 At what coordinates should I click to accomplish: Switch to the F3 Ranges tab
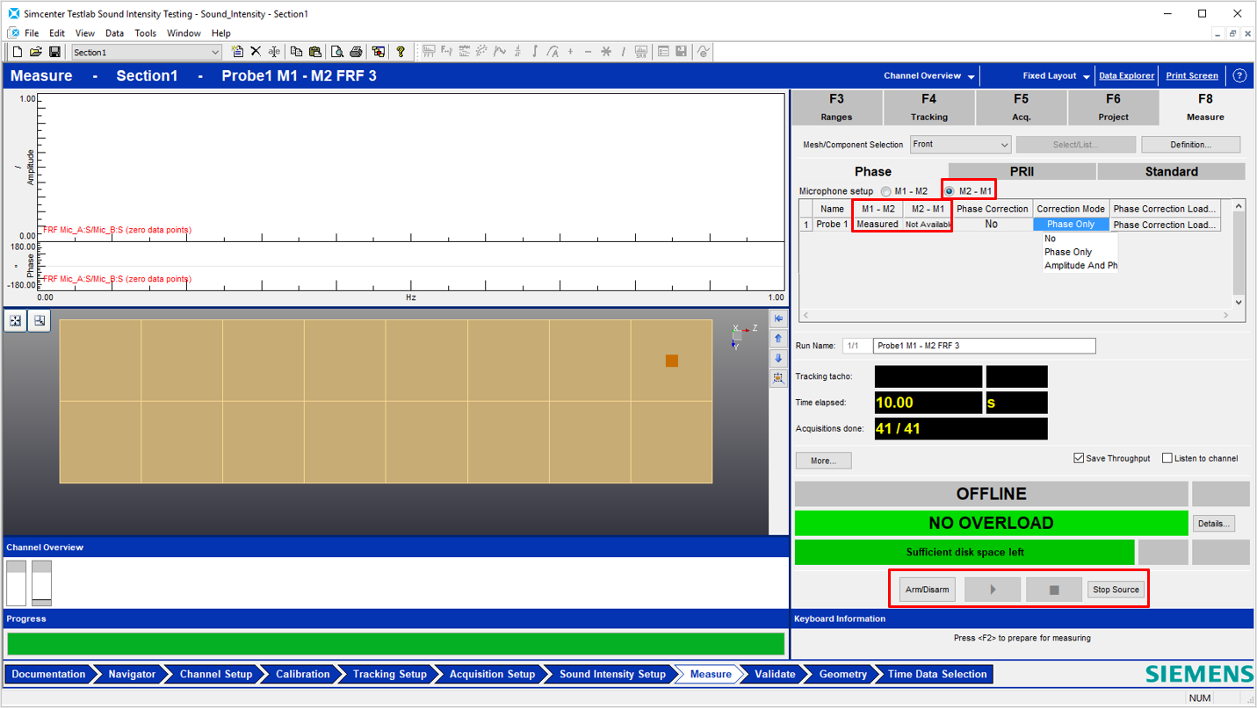tap(836, 108)
